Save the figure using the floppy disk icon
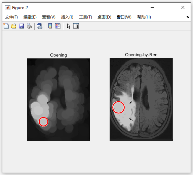Viewport: 193px width, 175px height. pos(22,26)
